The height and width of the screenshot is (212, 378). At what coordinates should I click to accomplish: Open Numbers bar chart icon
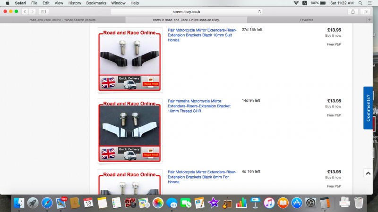[x=241, y=203]
